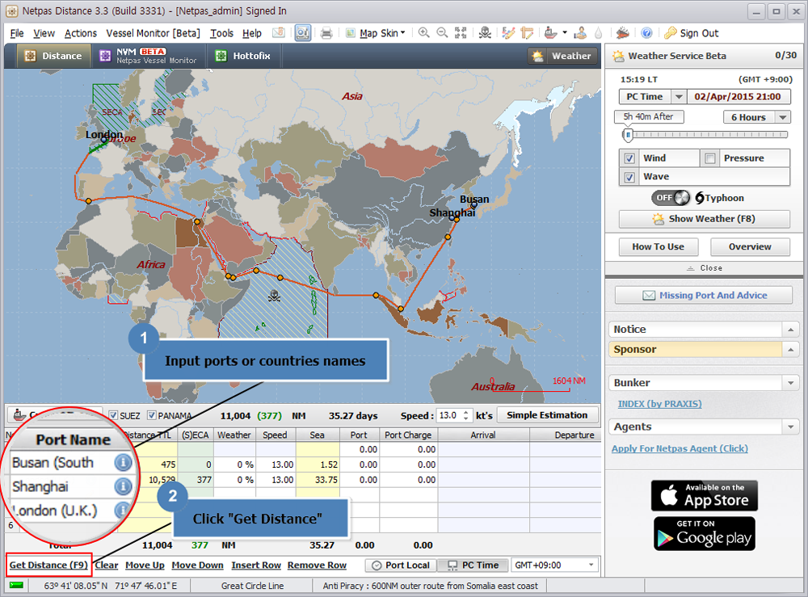The height and width of the screenshot is (597, 808).
Task: Expand the GMT+09:00 timezone dropdown
Action: [591, 565]
